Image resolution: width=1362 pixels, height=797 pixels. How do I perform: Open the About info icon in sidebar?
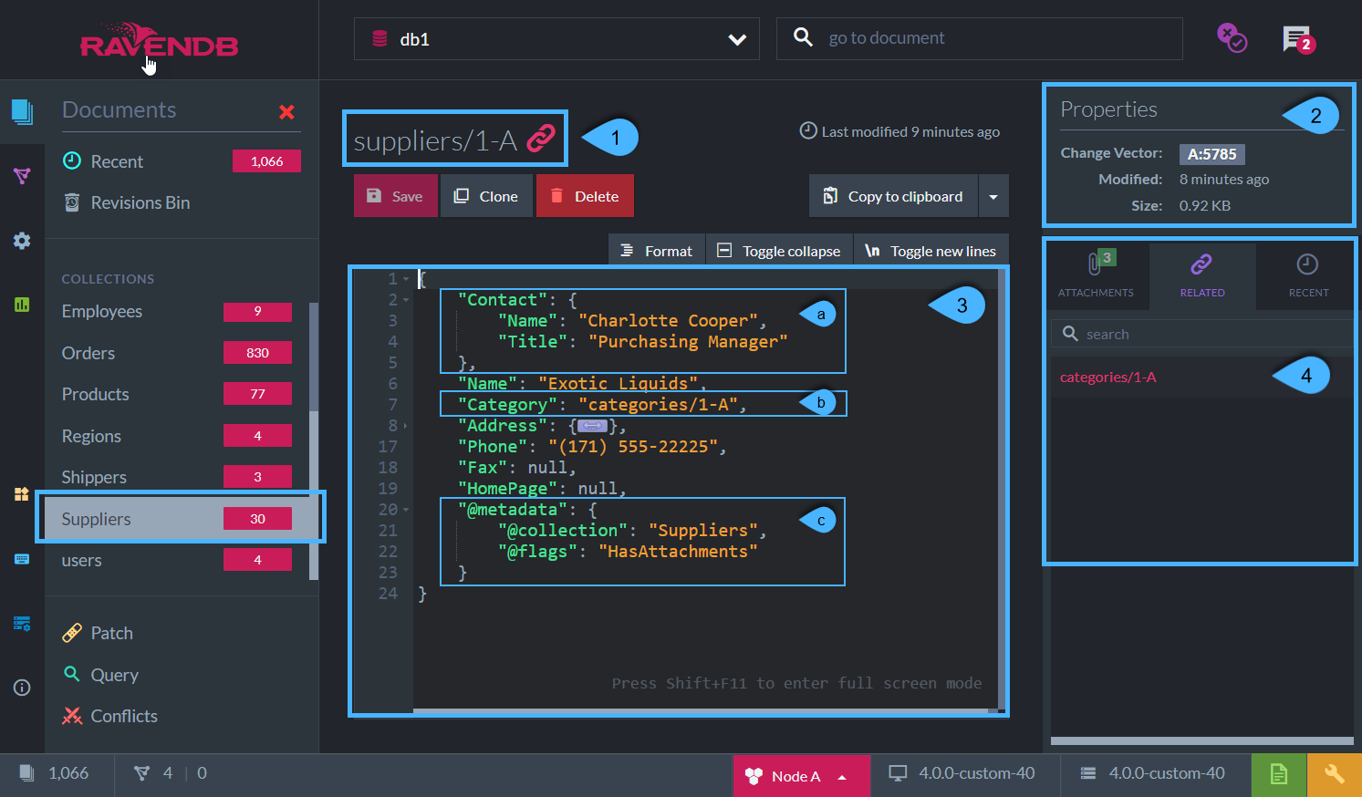point(22,688)
